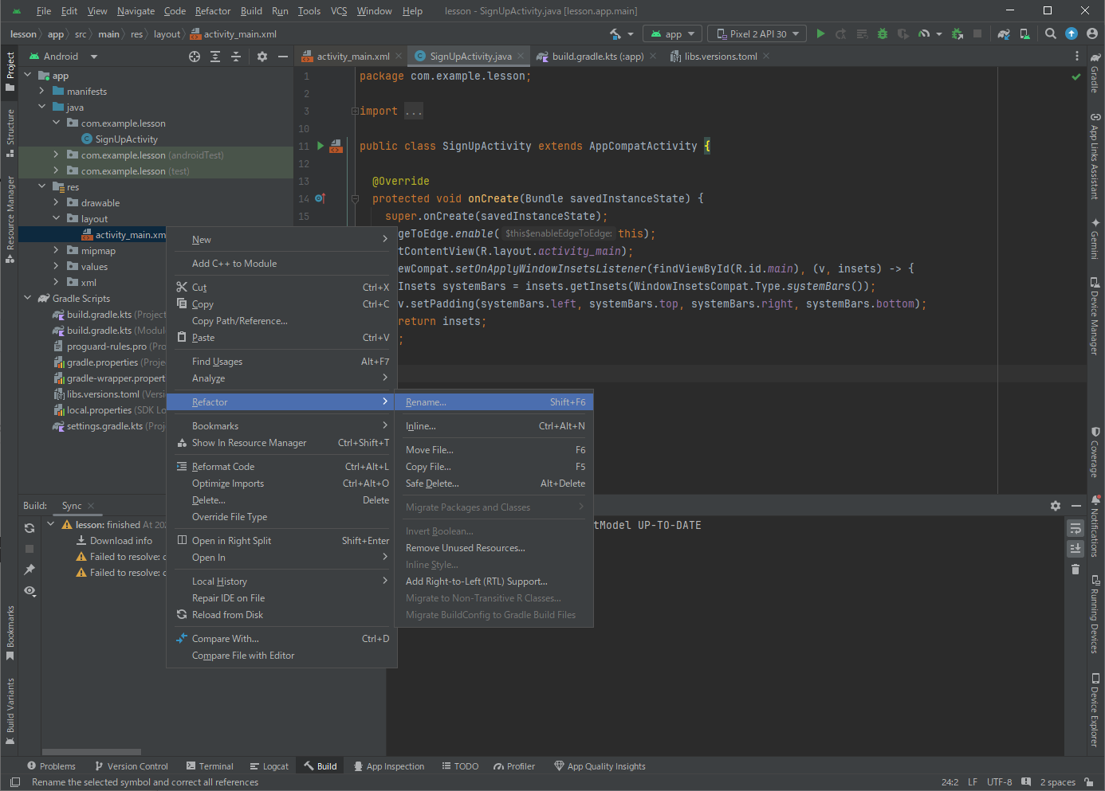Open the Refactor menu in the menu bar
This screenshot has height=791, width=1105.
[x=213, y=11]
